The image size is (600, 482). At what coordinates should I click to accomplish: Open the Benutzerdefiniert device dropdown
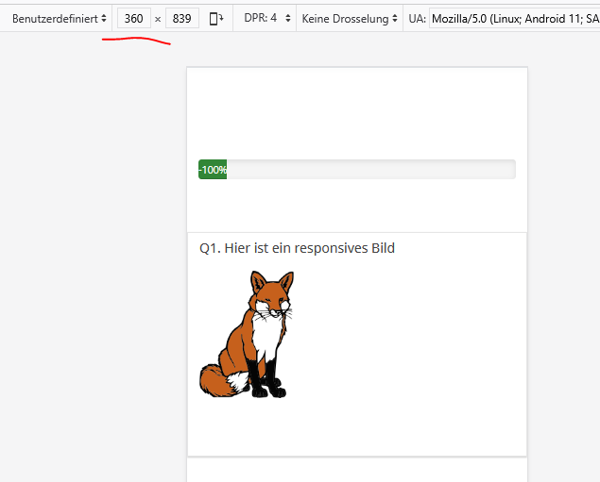[x=59, y=19]
